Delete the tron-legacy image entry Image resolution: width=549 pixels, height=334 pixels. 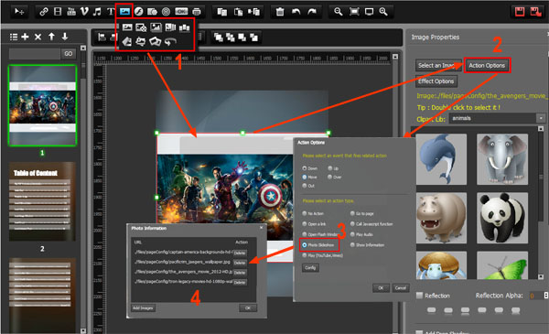[x=240, y=282]
